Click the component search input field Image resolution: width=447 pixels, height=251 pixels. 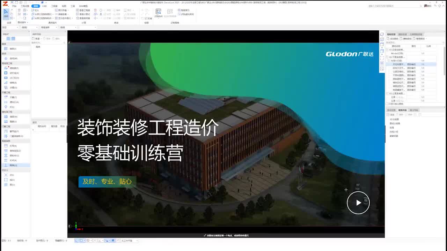click(x=48, y=43)
